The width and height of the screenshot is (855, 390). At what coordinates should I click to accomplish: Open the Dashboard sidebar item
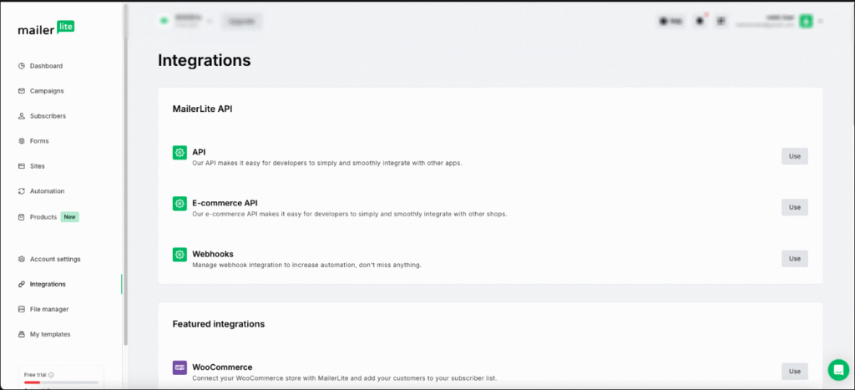(46, 66)
